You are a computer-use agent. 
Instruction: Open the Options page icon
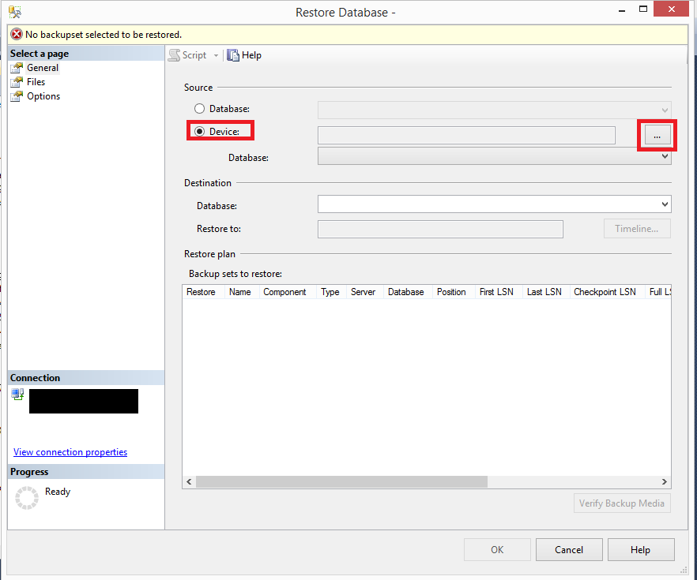coord(17,96)
